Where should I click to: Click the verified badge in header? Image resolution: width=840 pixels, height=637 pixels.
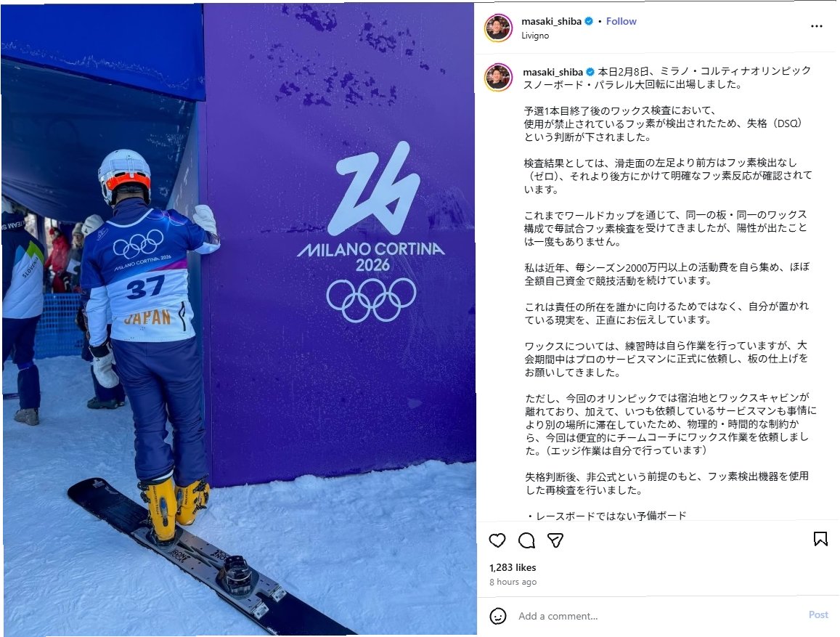589,22
